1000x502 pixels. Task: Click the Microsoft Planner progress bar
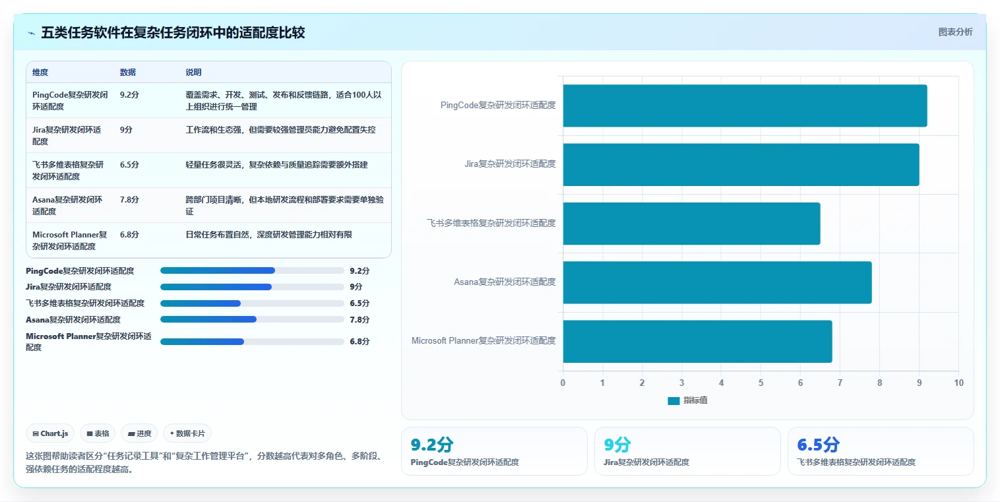pos(252,342)
